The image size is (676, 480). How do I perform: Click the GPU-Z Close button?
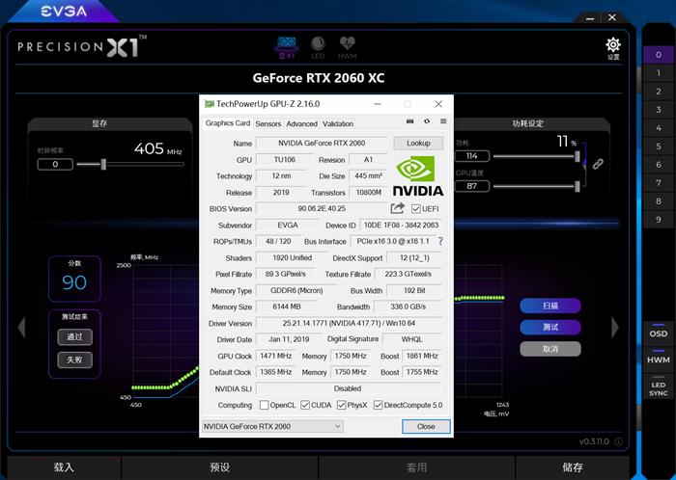426,426
